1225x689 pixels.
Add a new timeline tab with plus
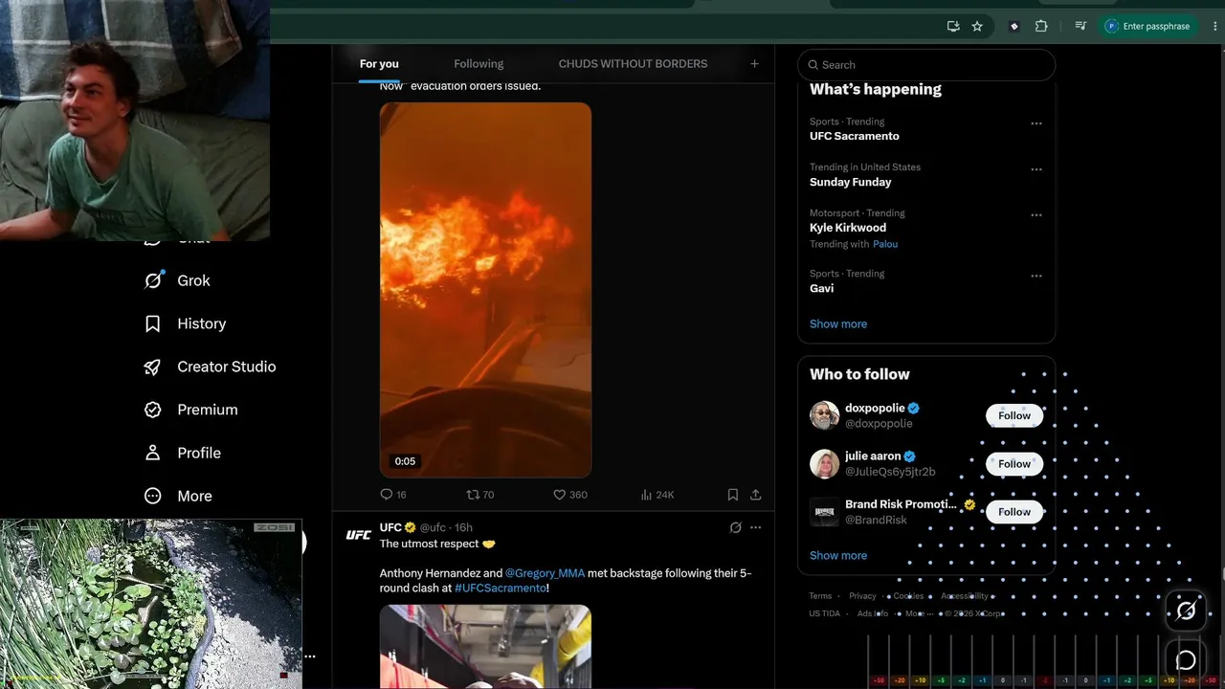tap(754, 64)
